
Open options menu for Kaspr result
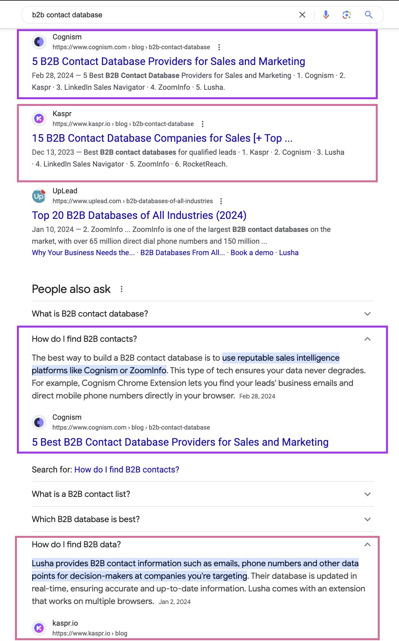pos(203,124)
